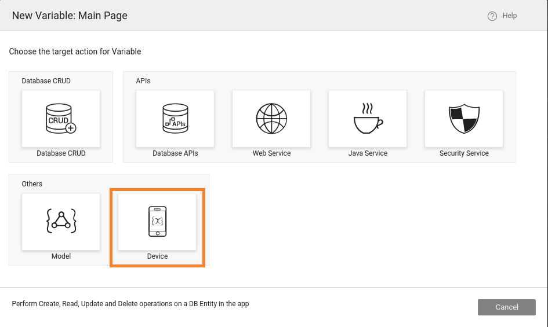Viewport: 548px width, 327px height.
Task: Click the 'Security Service' tile caption
Action: 464,153
